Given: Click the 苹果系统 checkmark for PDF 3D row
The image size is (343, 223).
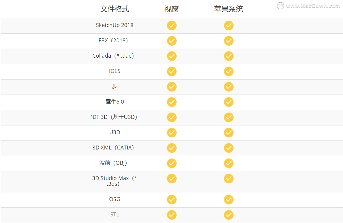Looking at the screenshot, I should click(x=228, y=117).
